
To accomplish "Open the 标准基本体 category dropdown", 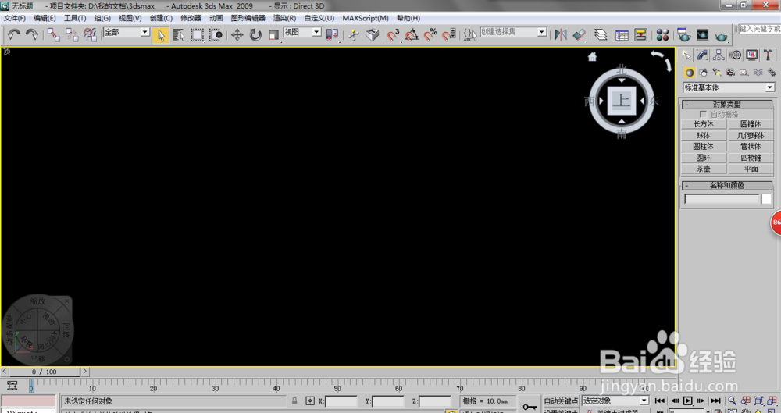I will point(728,87).
